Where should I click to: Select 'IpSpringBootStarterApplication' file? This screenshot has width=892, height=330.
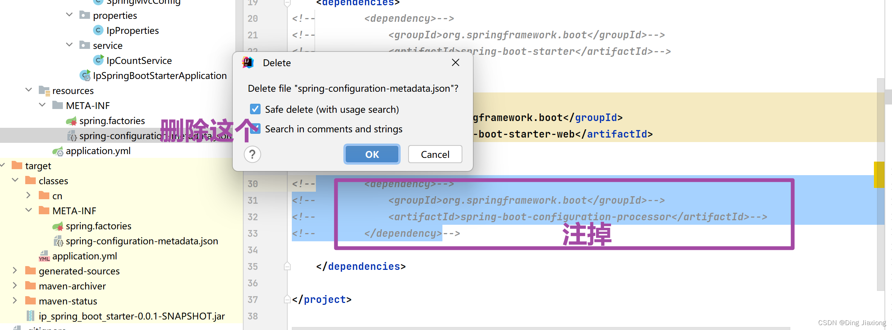(160, 76)
